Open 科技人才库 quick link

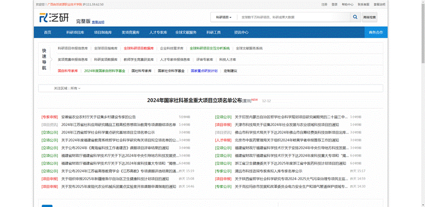click(x=228, y=59)
